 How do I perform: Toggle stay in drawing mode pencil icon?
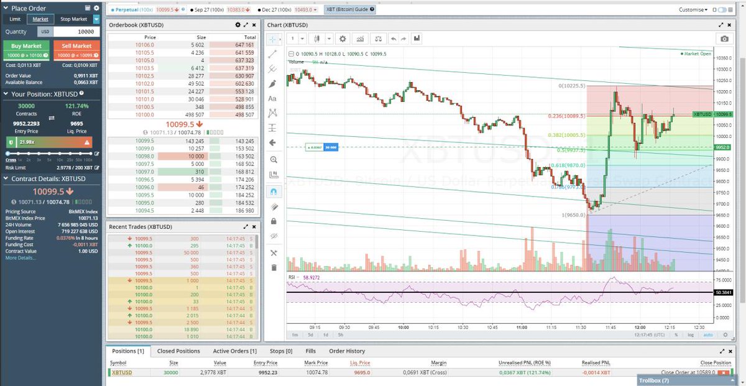point(274,206)
